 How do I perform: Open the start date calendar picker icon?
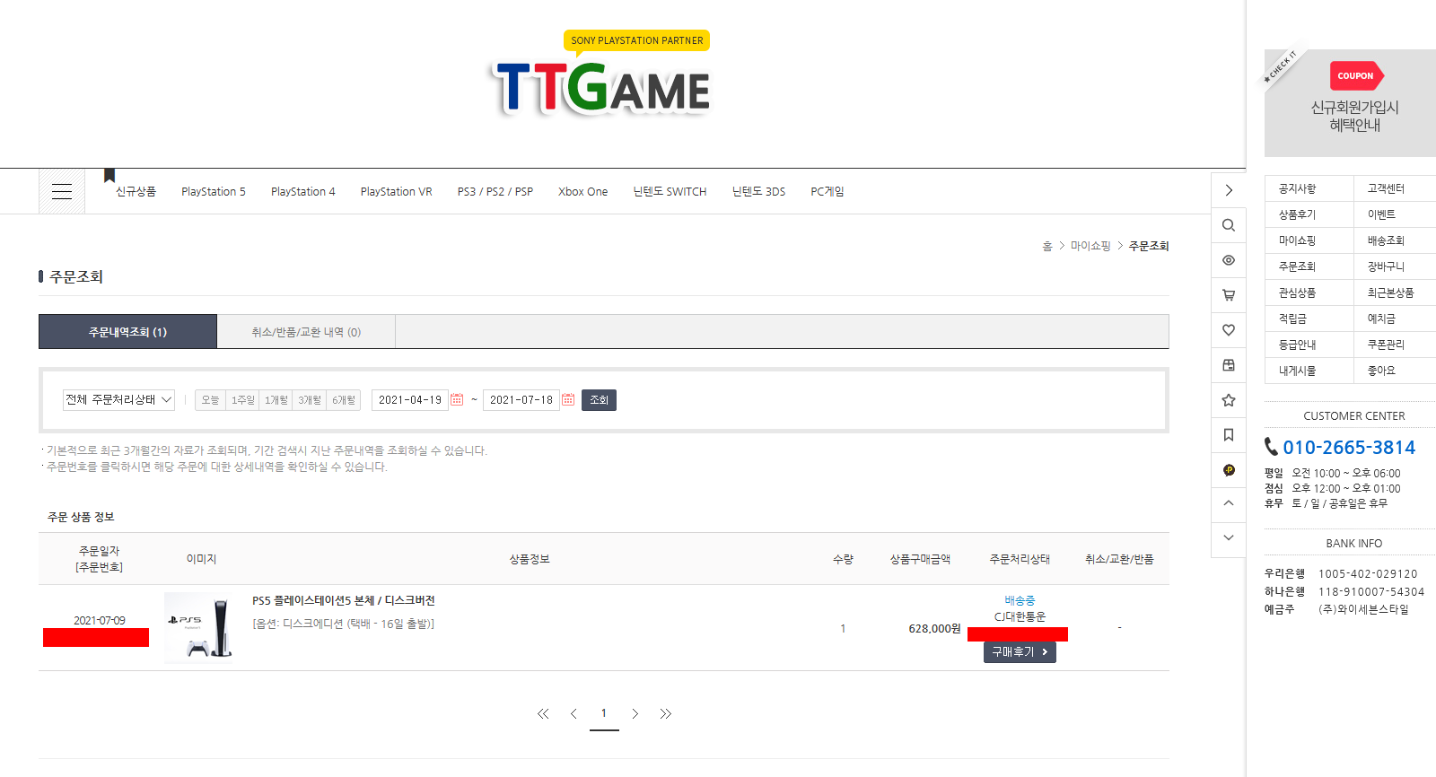pyautogui.click(x=457, y=399)
